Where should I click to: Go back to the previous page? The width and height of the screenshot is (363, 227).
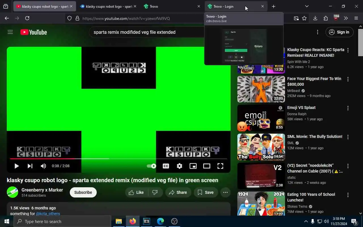coord(7,18)
